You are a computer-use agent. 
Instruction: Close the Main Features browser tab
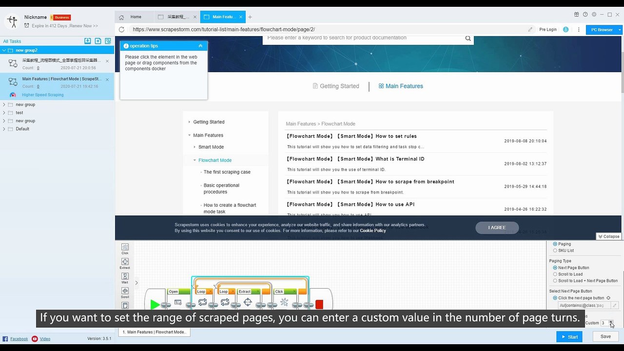[241, 17]
